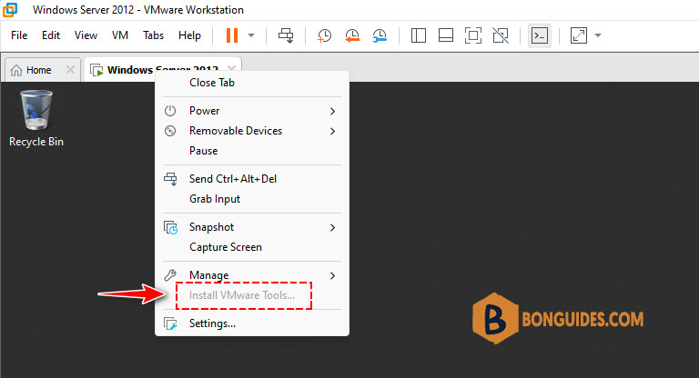This screenshot has height=378, width=699.
Task: Toggle the library sidebar panel icon
Action: coord(418,35)
